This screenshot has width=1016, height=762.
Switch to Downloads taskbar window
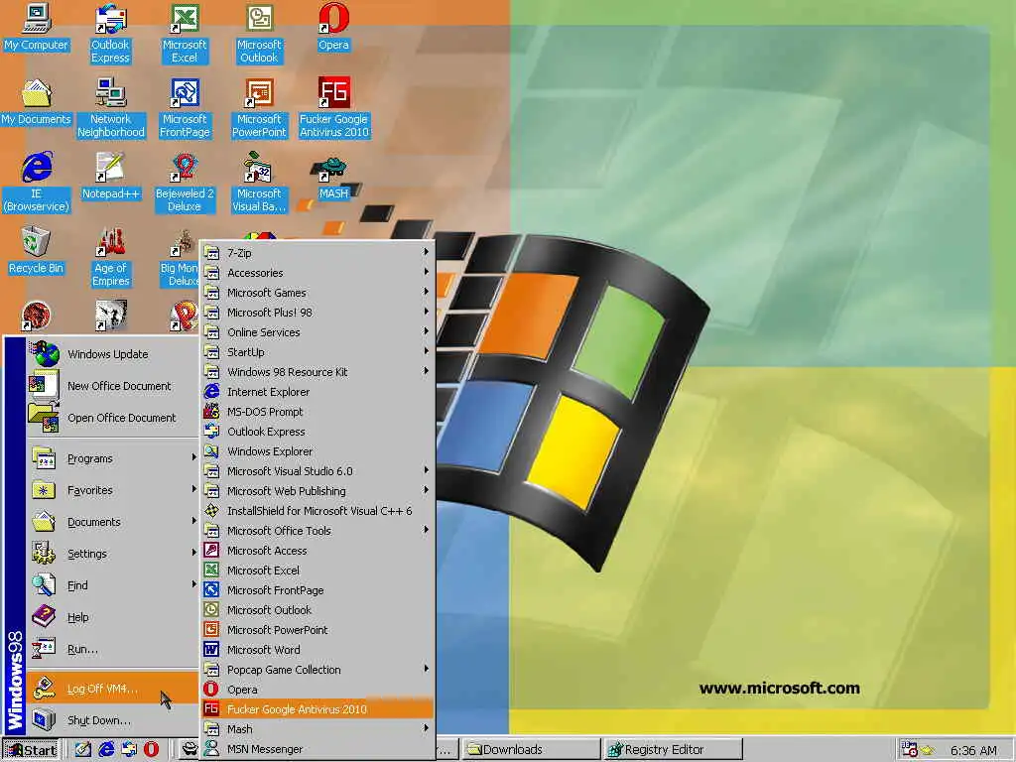[x=530, y=750]
